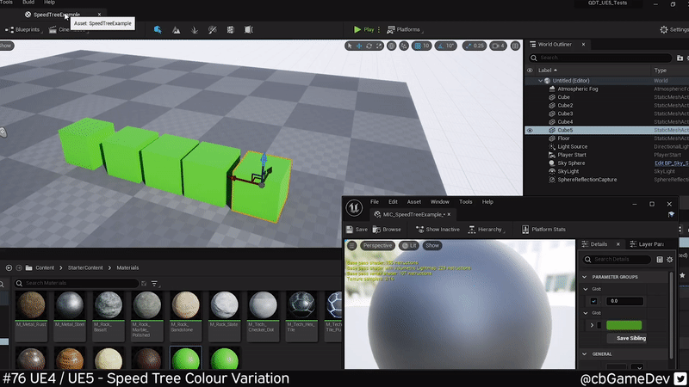689x387 pixels.
Task: Click Save icon in material editor toolbar
Action: (x=356, y=230)
